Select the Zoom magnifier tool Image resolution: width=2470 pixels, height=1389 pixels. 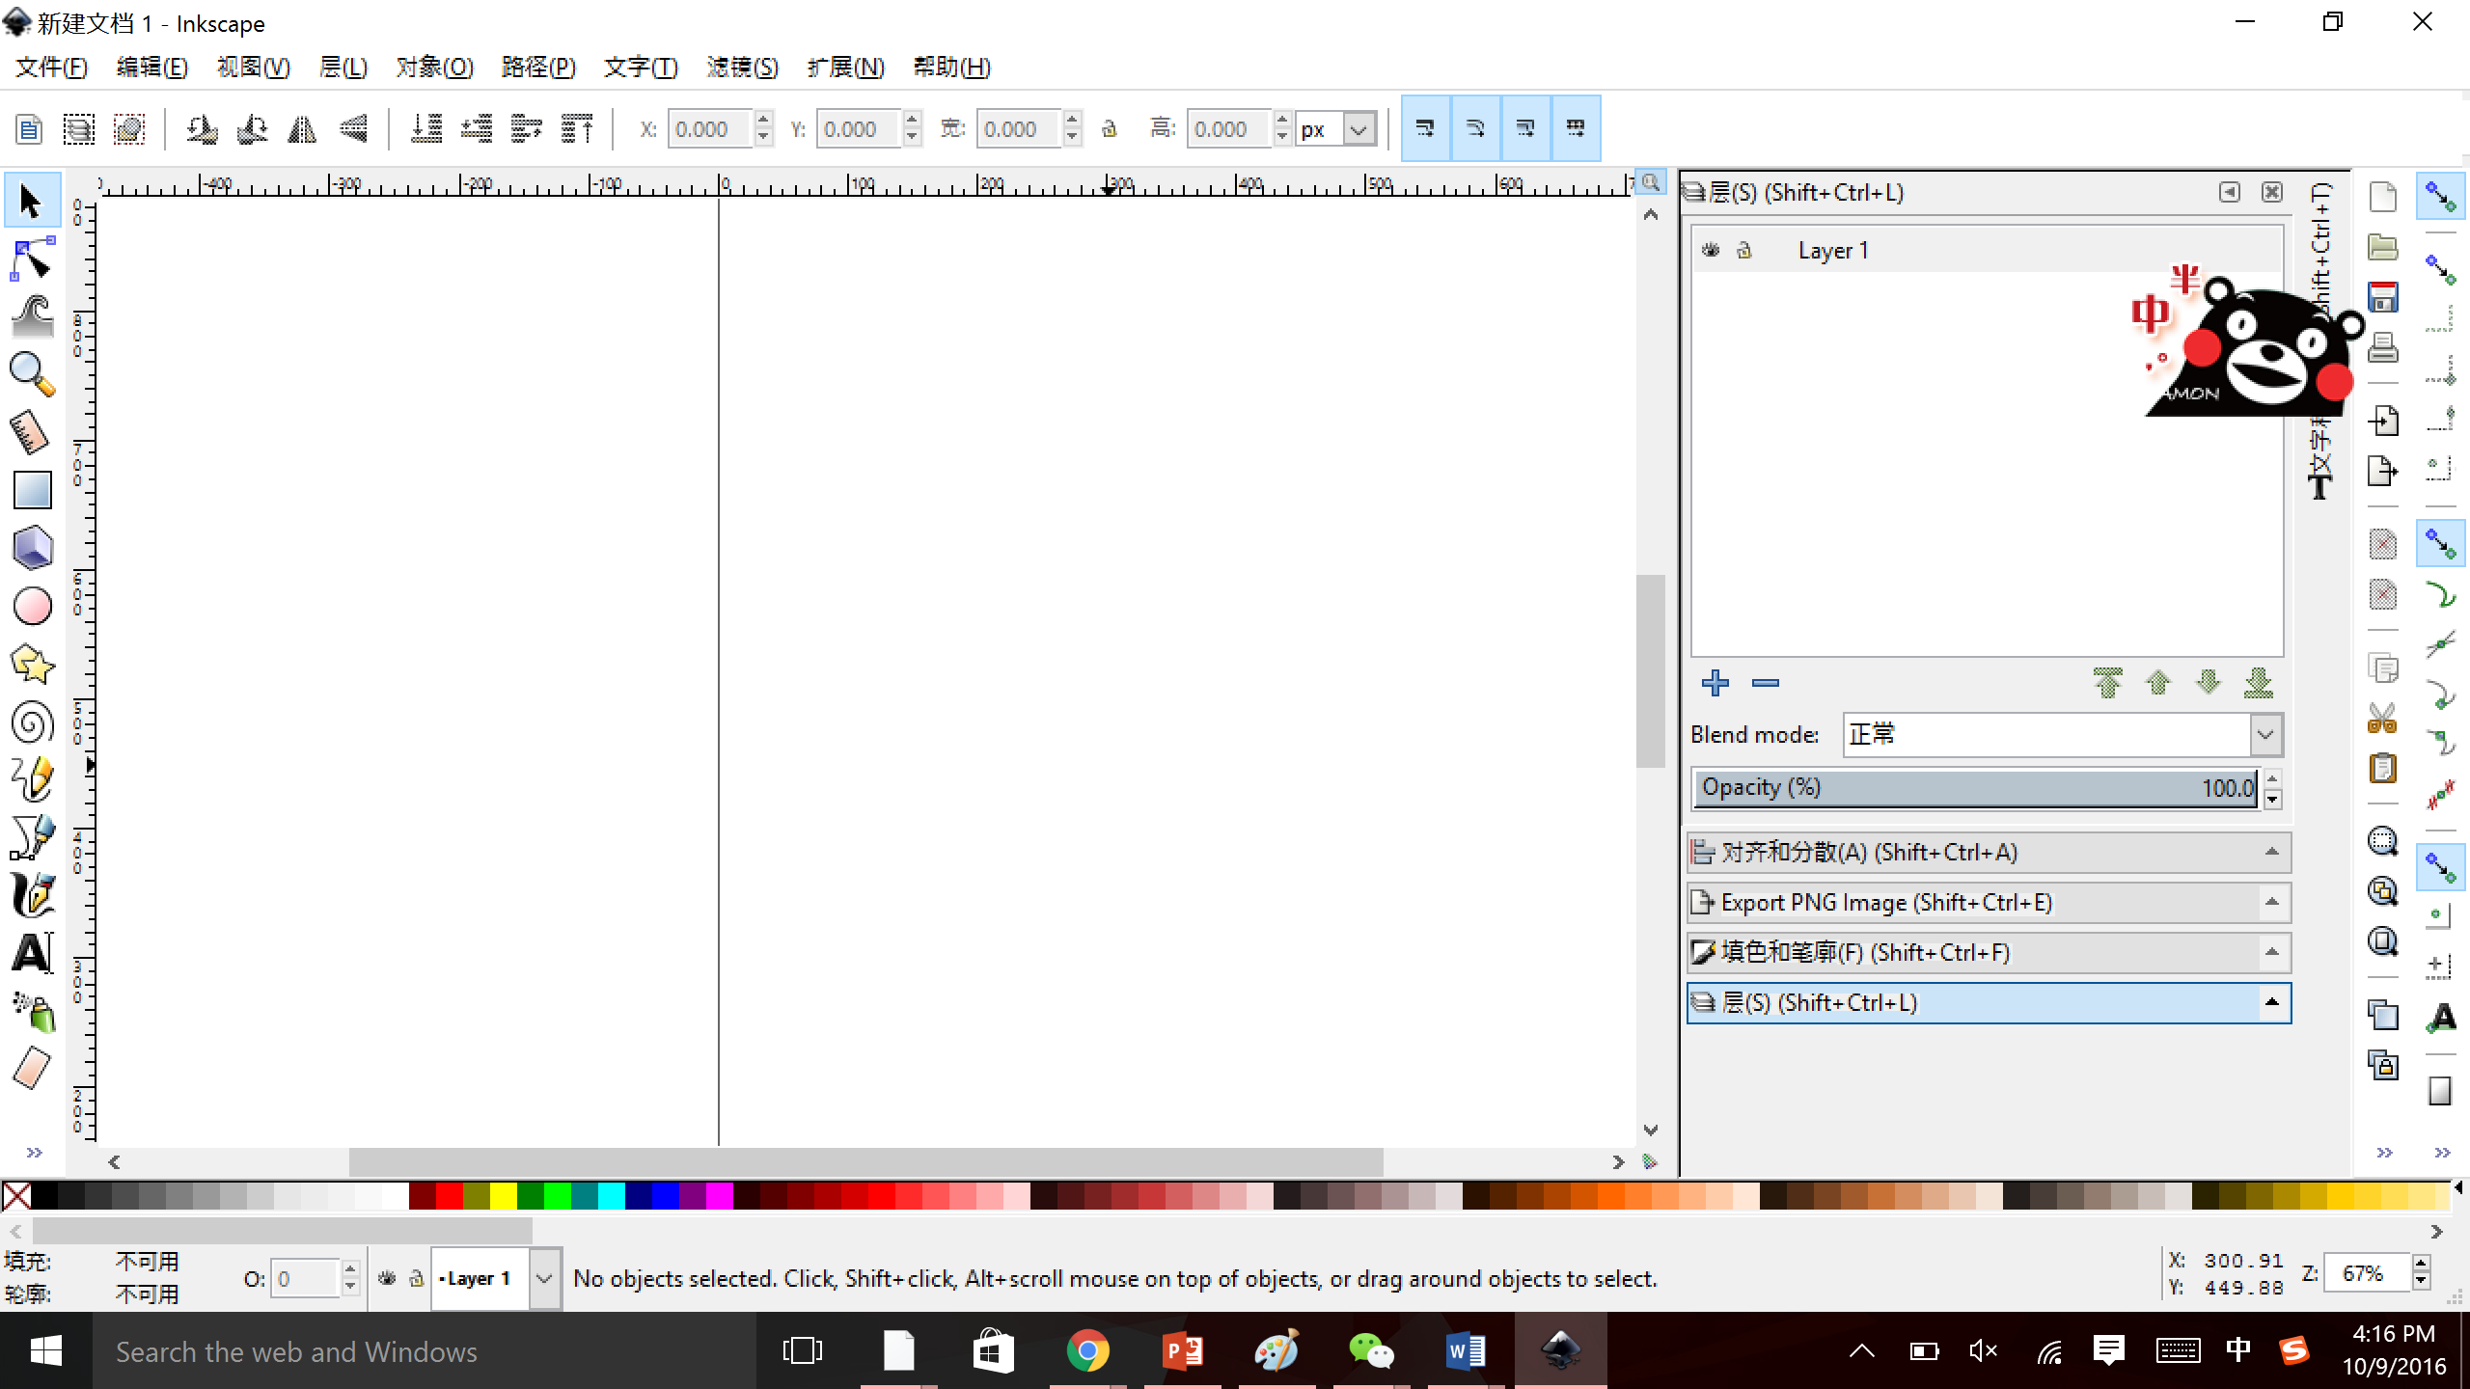click(32, 374)
